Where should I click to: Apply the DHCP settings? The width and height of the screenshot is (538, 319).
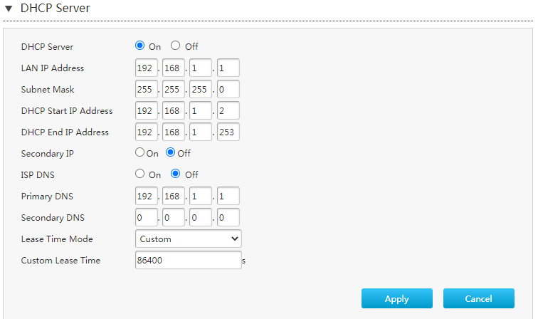(397, 298)
